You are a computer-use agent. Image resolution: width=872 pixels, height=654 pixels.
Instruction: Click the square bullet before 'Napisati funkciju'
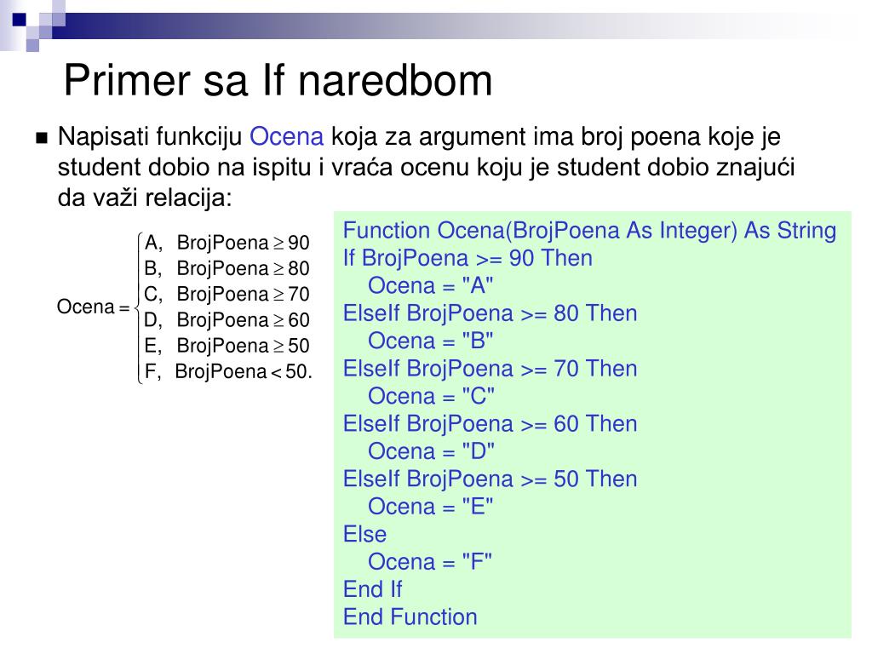(42, 138)
